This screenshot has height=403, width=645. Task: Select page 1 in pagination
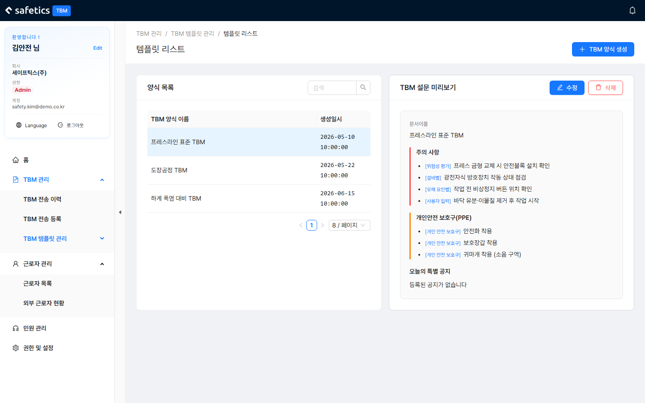pos(312,225)
